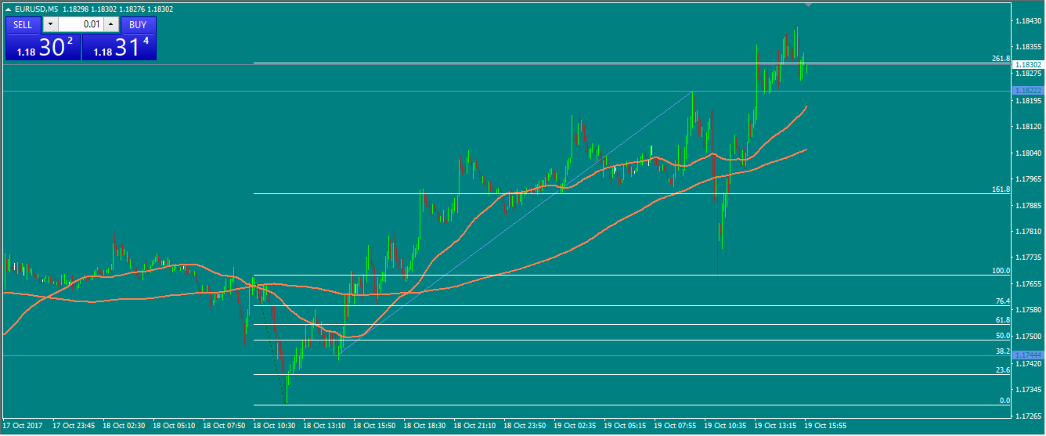Click price scale value 1.17810

click(1029, 232)
